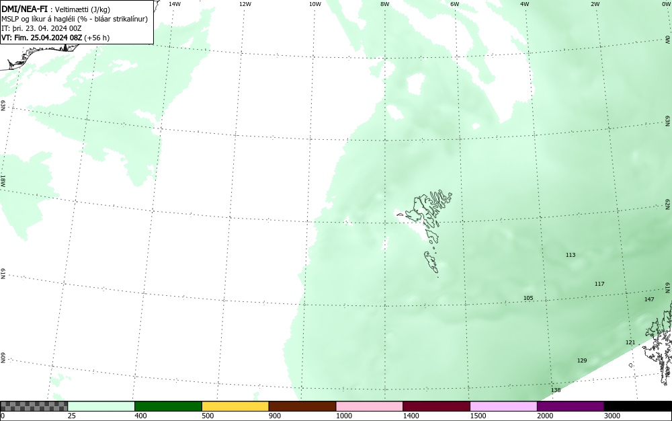The width and height of the screenshot is (672, 421).
Task: Click the dark green 400-500 legend swatch
Action: (x=168, y=406)
